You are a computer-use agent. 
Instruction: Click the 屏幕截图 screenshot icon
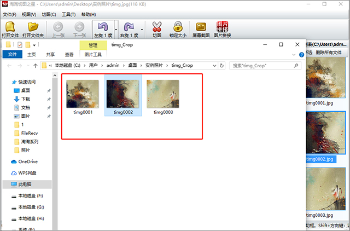201,29
